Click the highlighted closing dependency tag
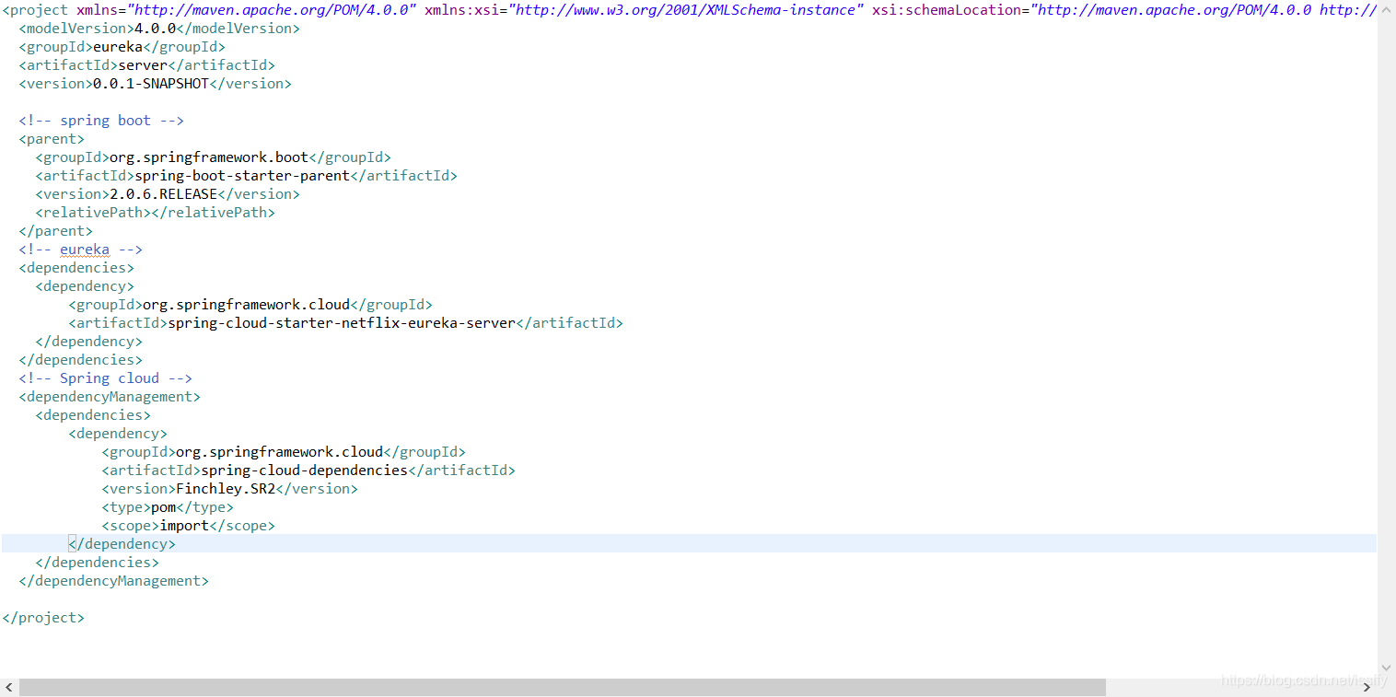Image resolution: width=1396 pixels, height=697 pixels. [x=122, y=544]
